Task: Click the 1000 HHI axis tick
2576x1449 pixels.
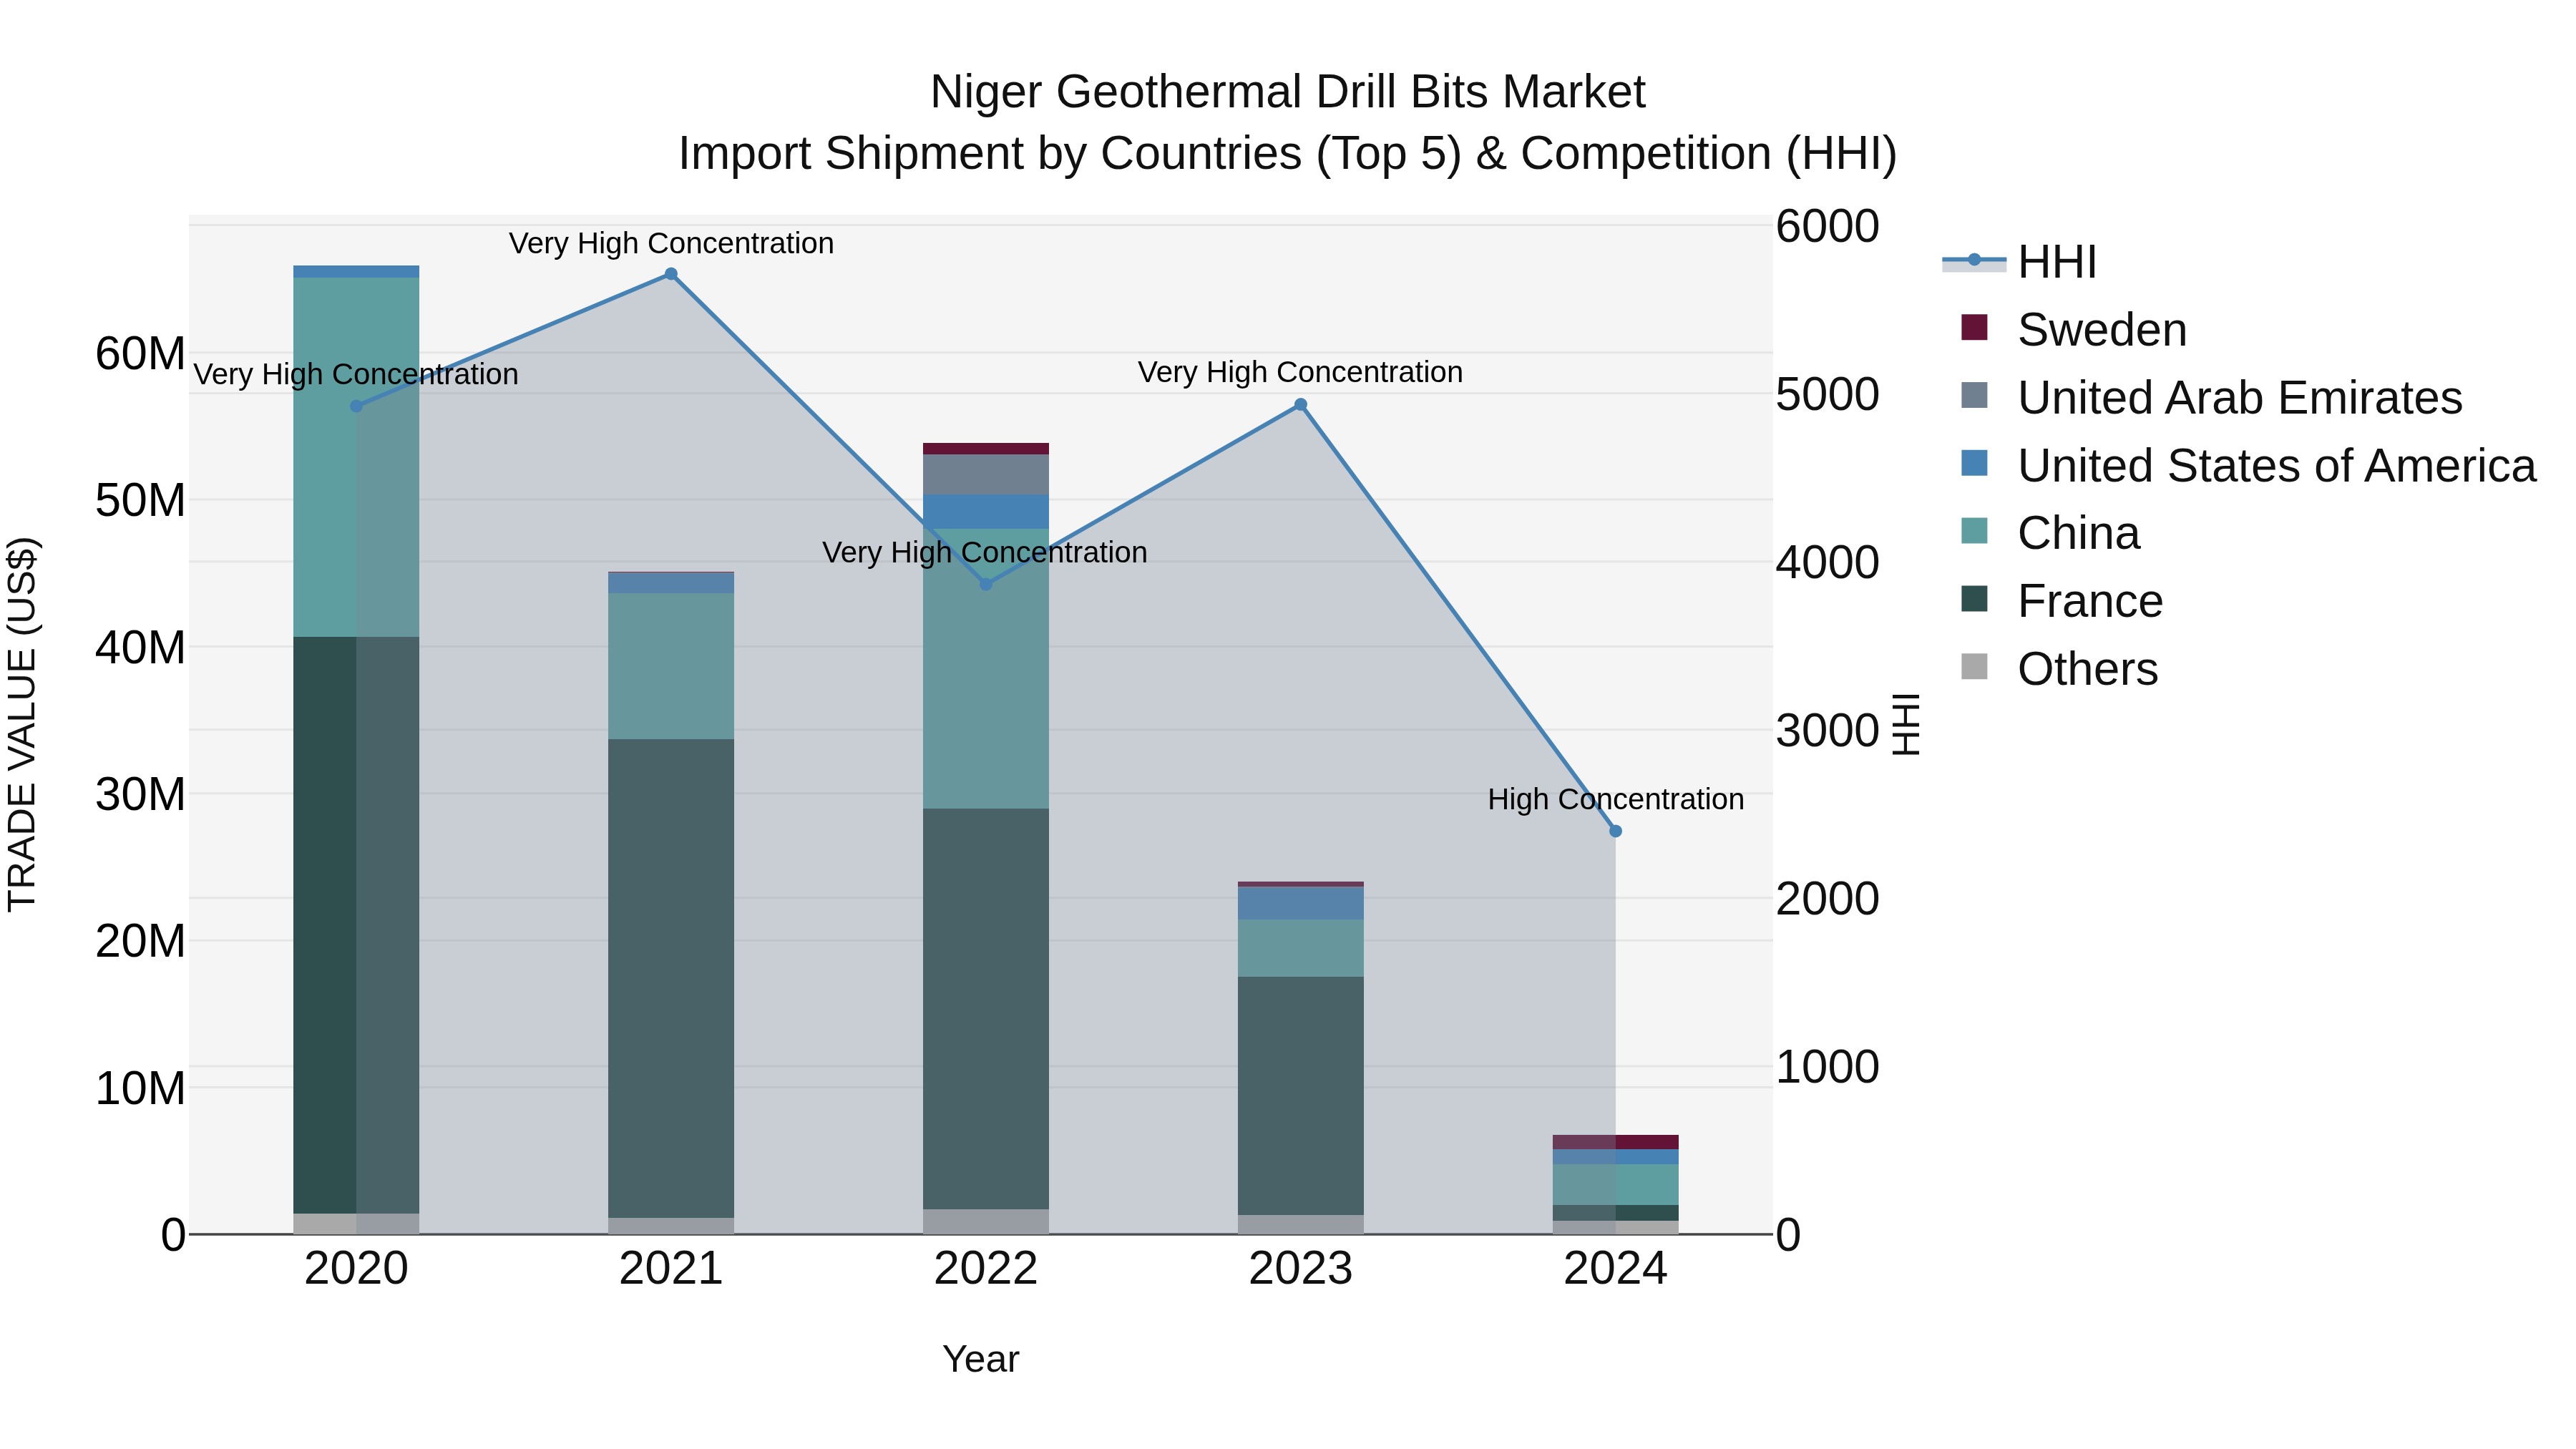Action: [1827, 1066]
